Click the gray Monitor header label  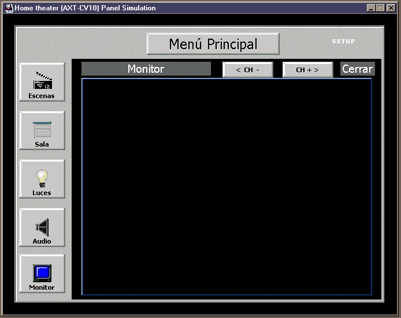coord(146,69)
